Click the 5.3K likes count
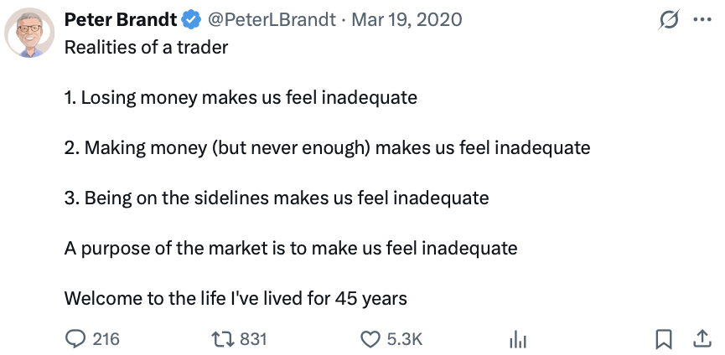The width and height of the screenshot is (725, 355). [x=404, y=339]
